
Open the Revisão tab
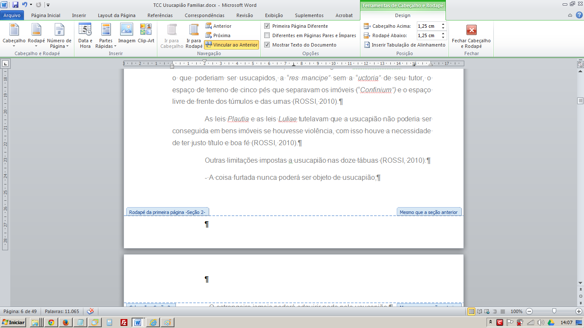[245, 15]
